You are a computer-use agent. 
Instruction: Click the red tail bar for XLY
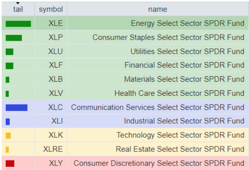(10, 163)
